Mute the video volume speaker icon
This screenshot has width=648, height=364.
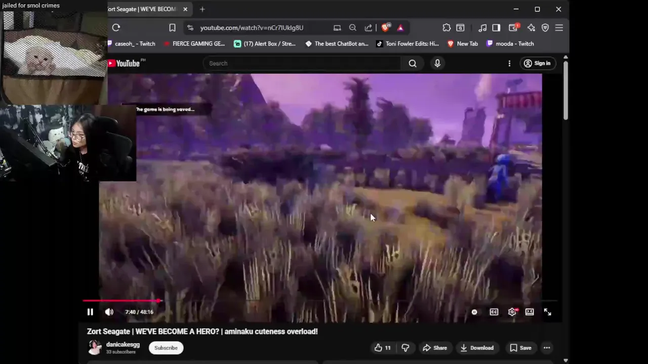click(109, 312)
